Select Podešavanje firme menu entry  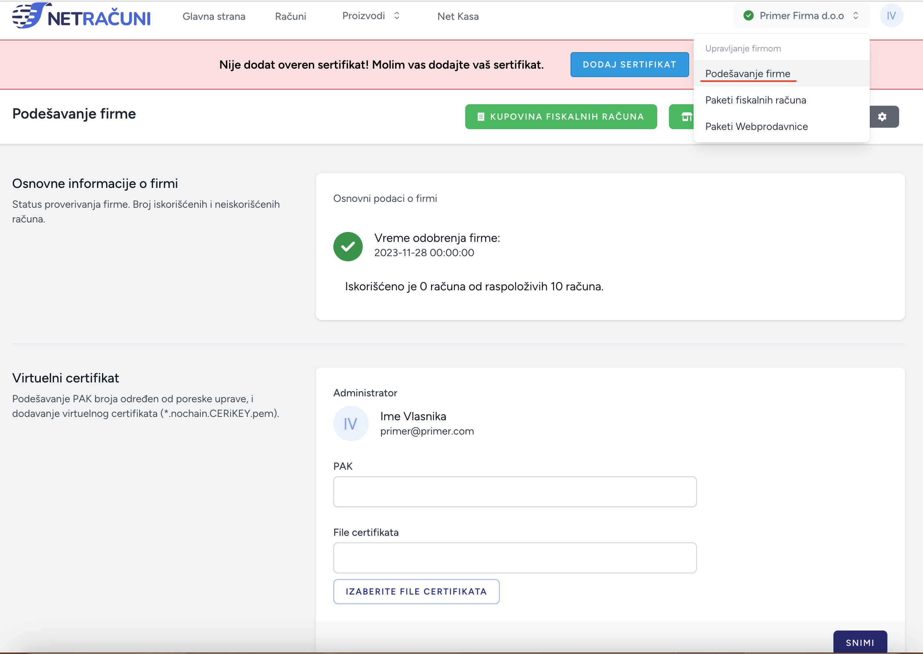click(x=748, y=74)
